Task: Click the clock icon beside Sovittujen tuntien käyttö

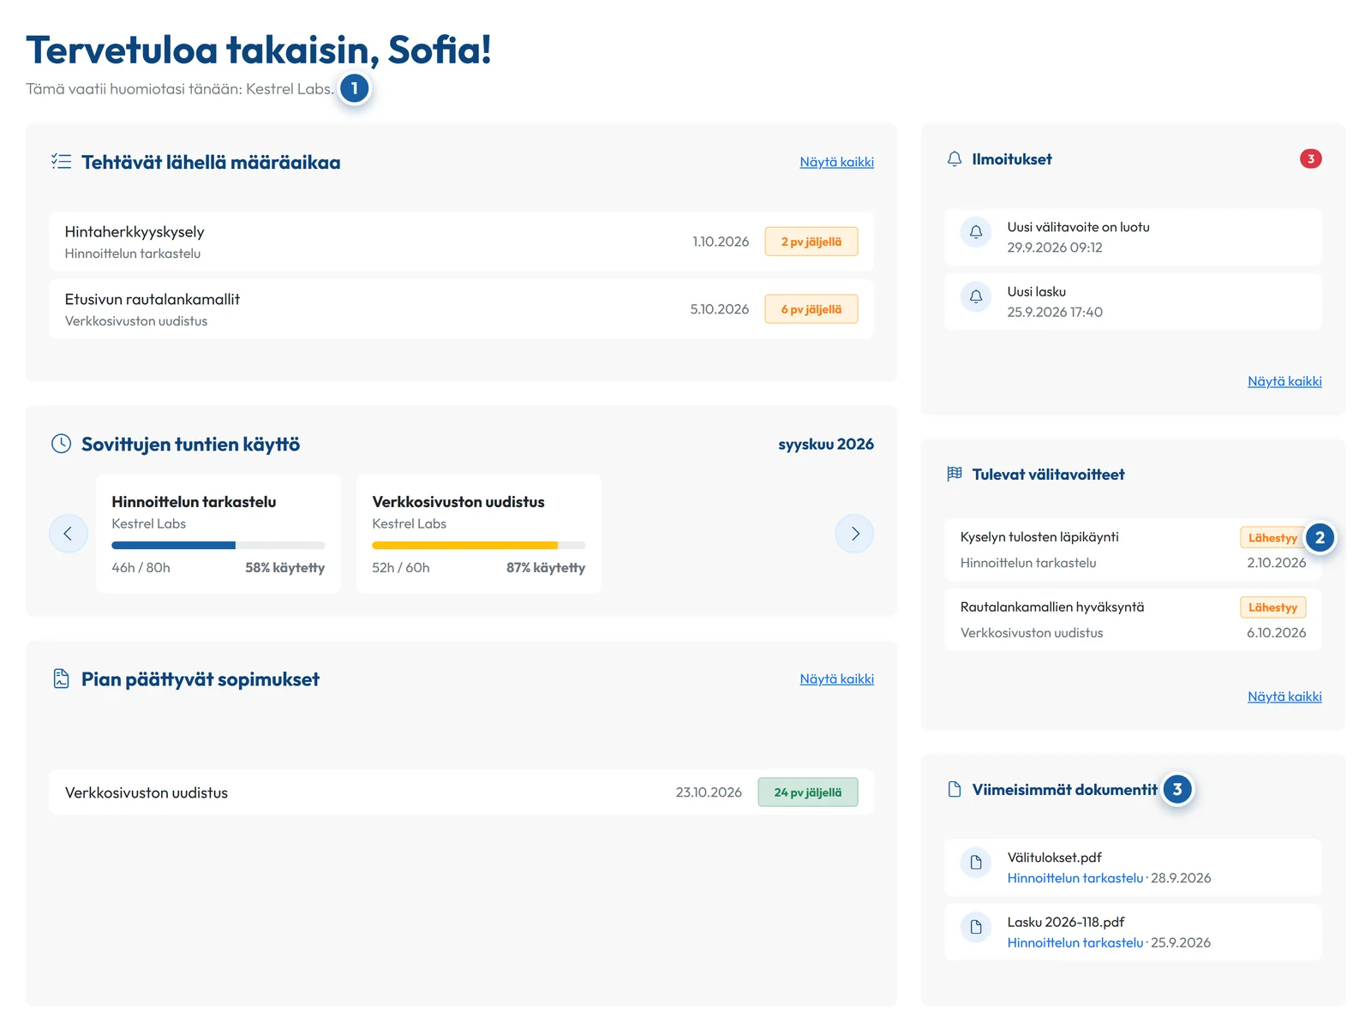Action: [x=61, y=444]
